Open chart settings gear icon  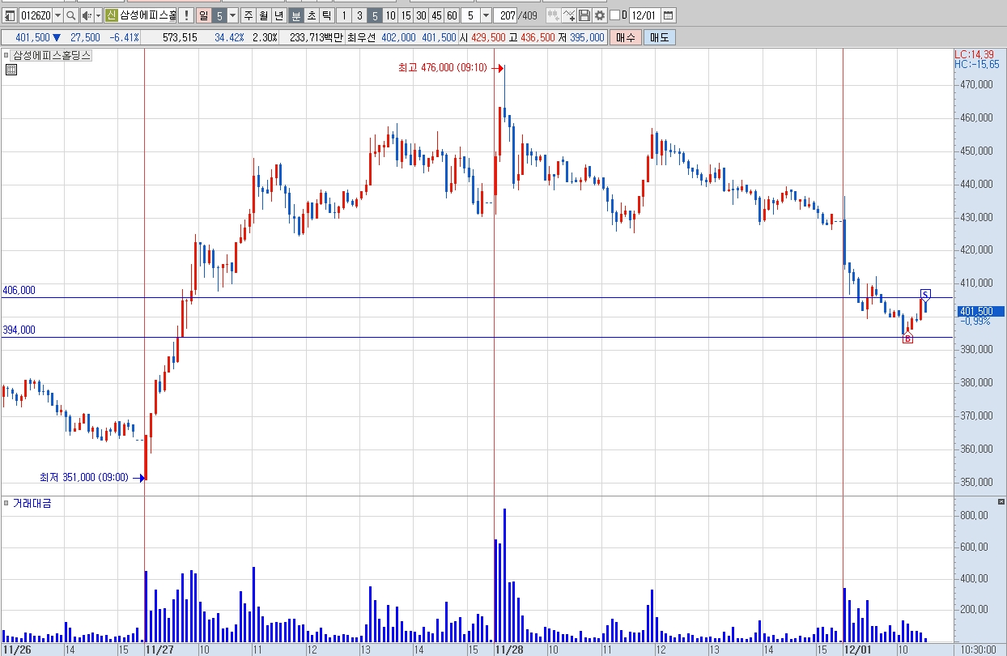click(600, 15)
